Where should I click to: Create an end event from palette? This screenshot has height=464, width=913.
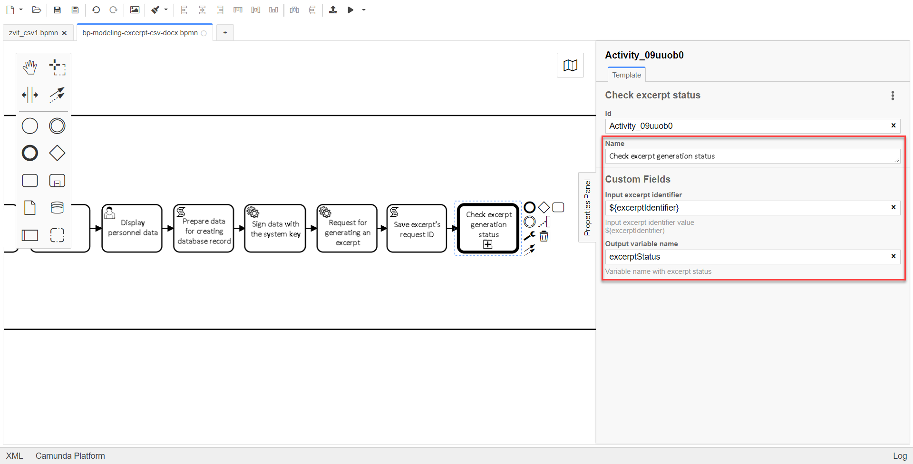pyautogui.click(x=30, y=153)
